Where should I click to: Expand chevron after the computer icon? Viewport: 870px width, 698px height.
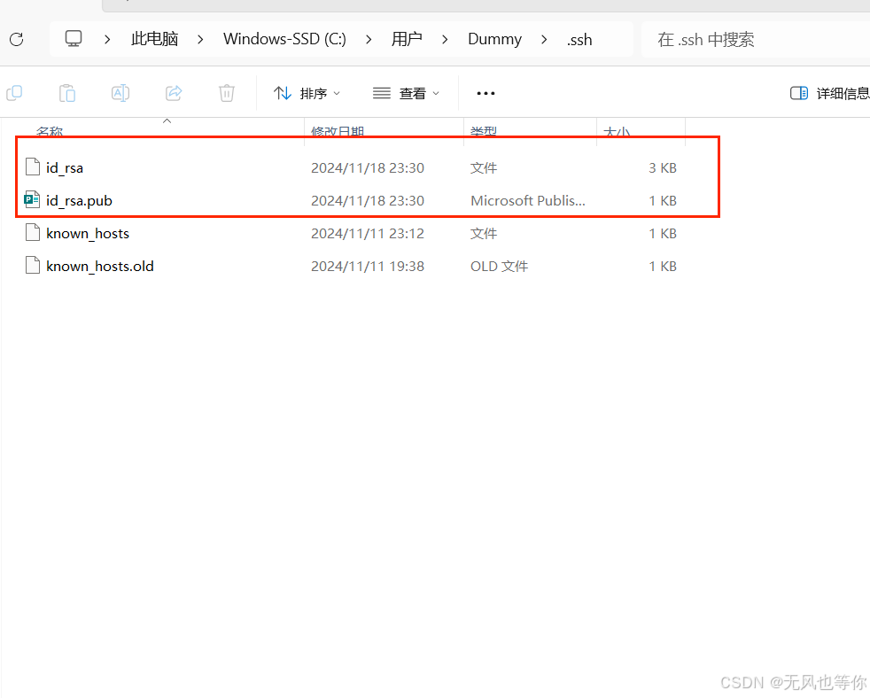tap(107, 39)
